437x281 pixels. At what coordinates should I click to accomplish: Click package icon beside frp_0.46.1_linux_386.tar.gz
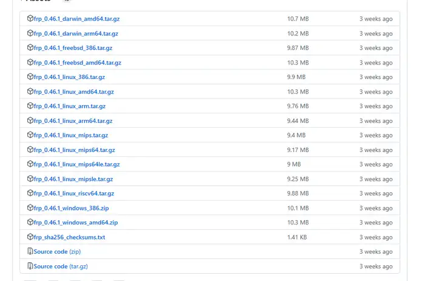(30, 77)
